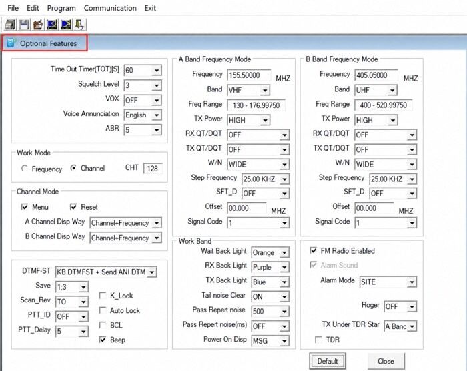Open the Wait Back Light color dropdown

(270, 252)
